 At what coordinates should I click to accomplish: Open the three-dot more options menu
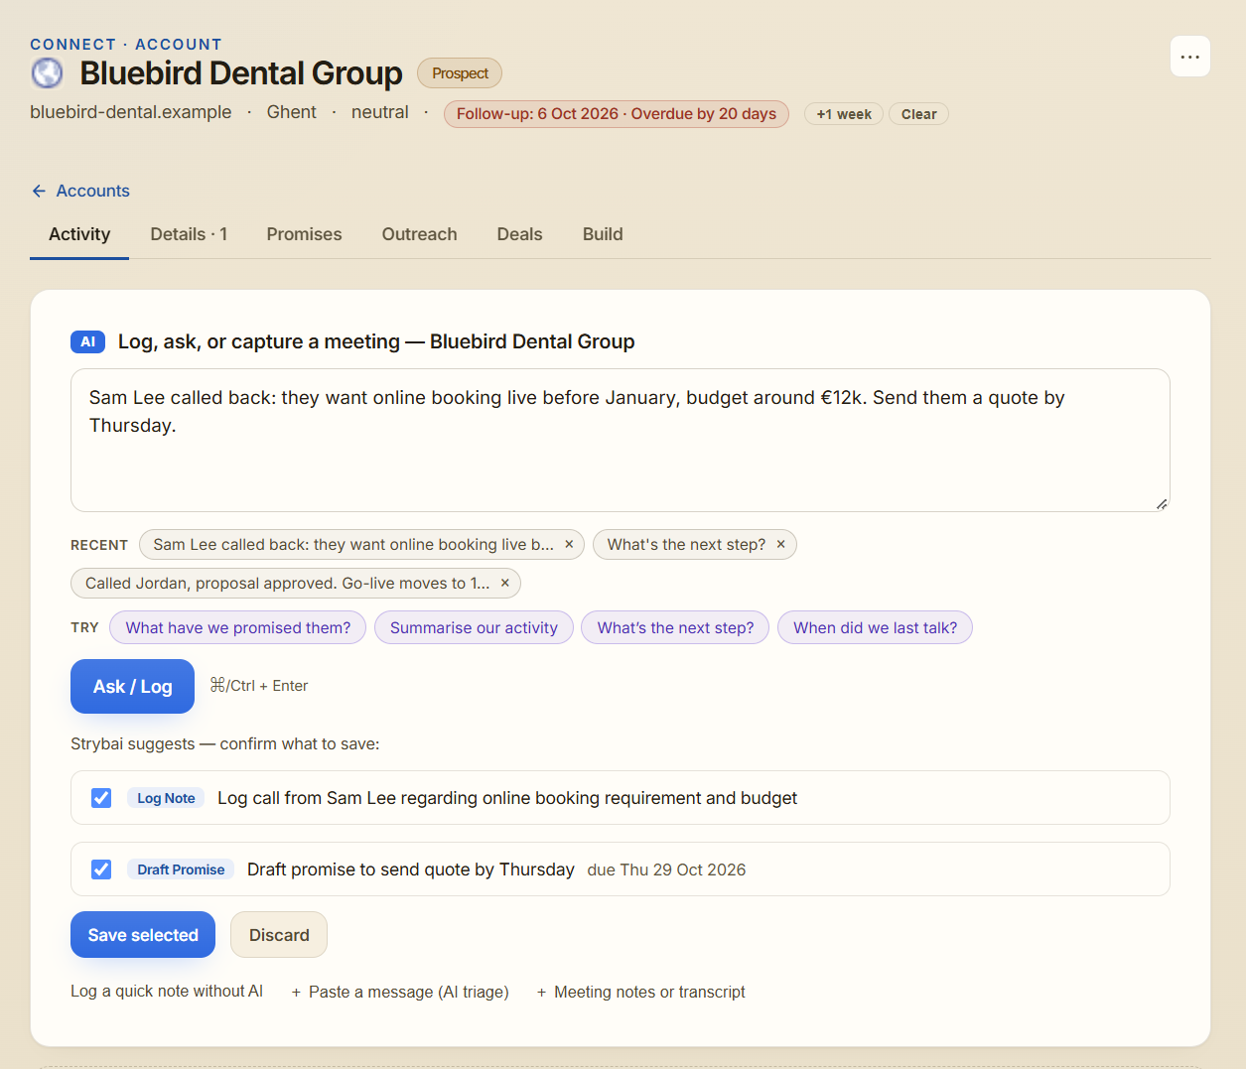1189,57
